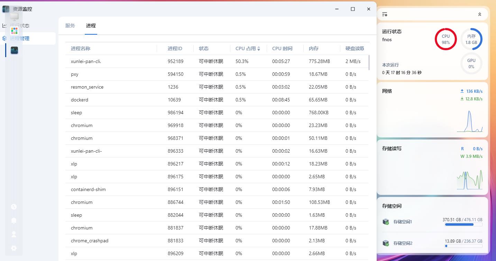Select the resmon_service process row

coord(217,87)
